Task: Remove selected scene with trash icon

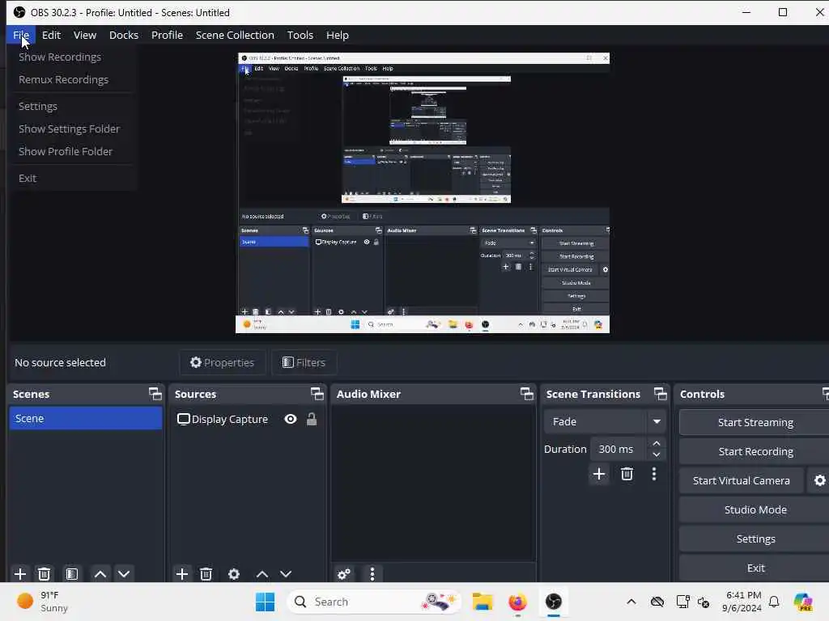Action: [x=45, y=573]
